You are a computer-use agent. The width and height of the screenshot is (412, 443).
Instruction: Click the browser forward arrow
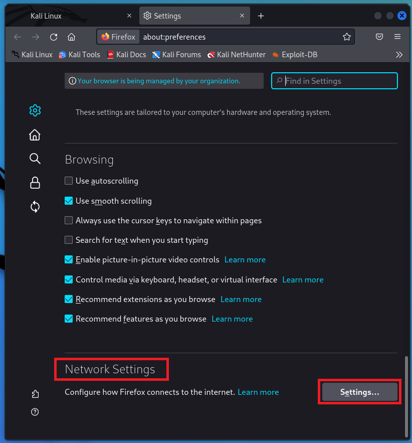pos(36,37)
